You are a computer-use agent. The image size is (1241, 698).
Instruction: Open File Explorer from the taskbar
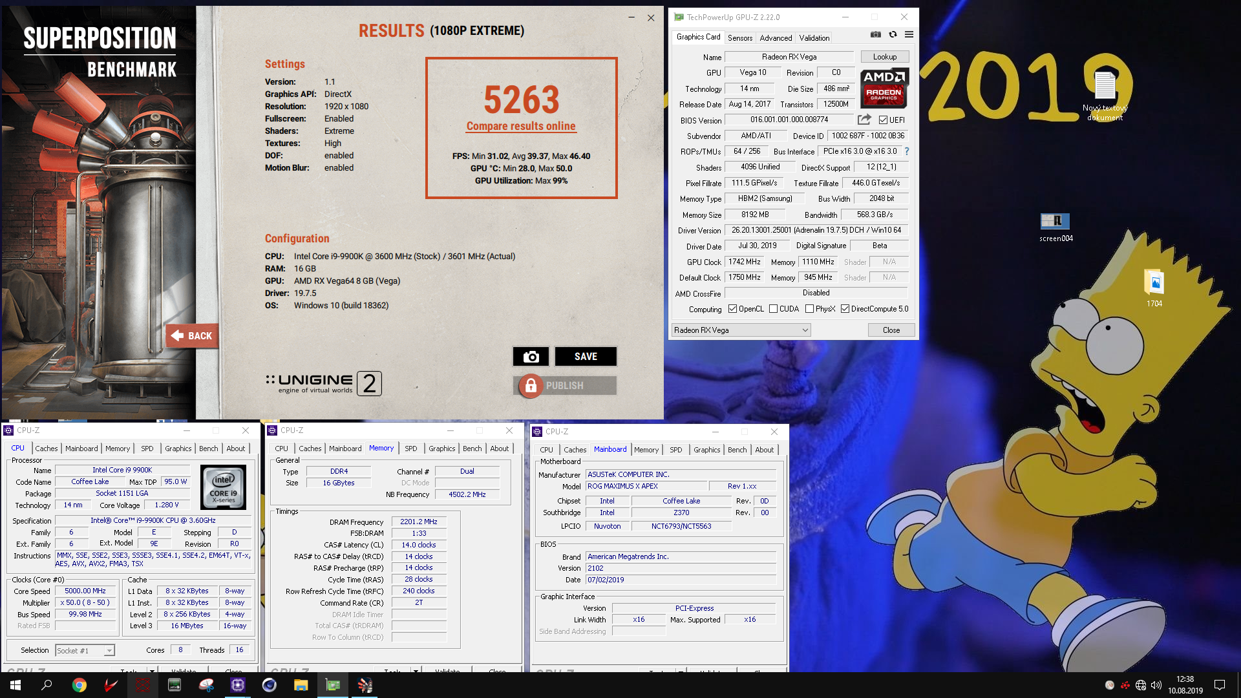pyautogui.click(x=301, y=685)
